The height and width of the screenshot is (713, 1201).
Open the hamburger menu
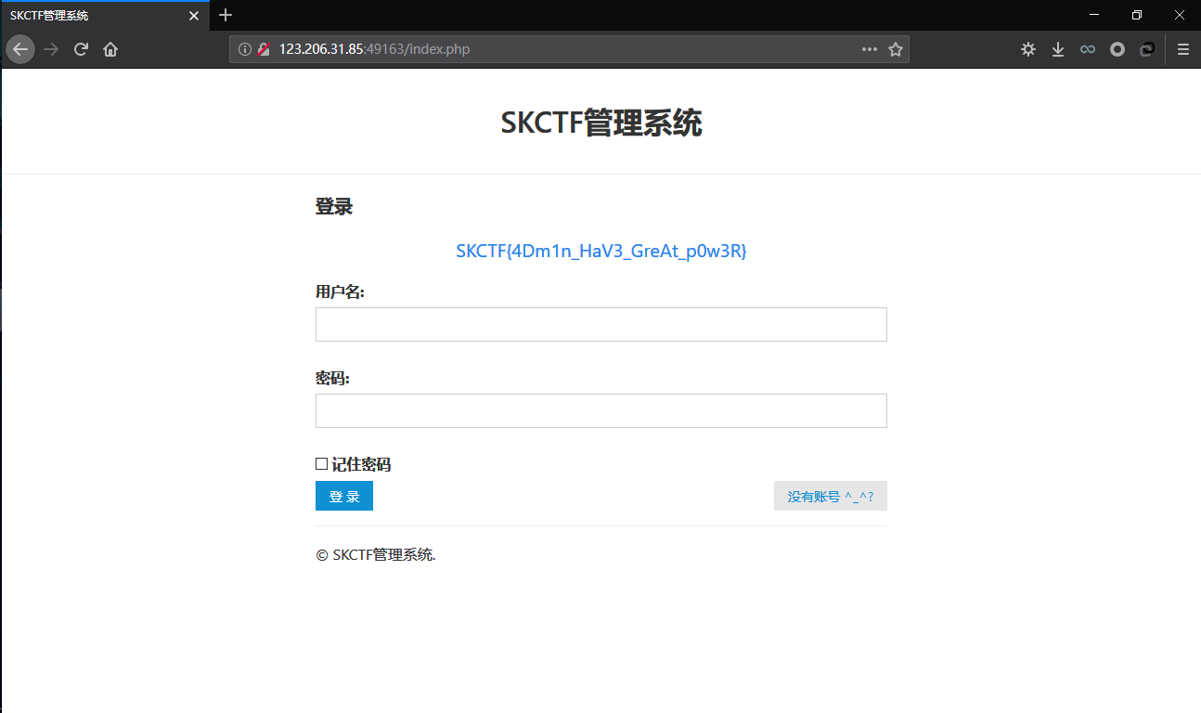click(1183, 49)
